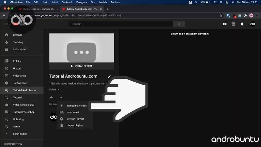
Task: Open the browser three-dot menu
Action: pyautogui.click(x=257, y=15)
